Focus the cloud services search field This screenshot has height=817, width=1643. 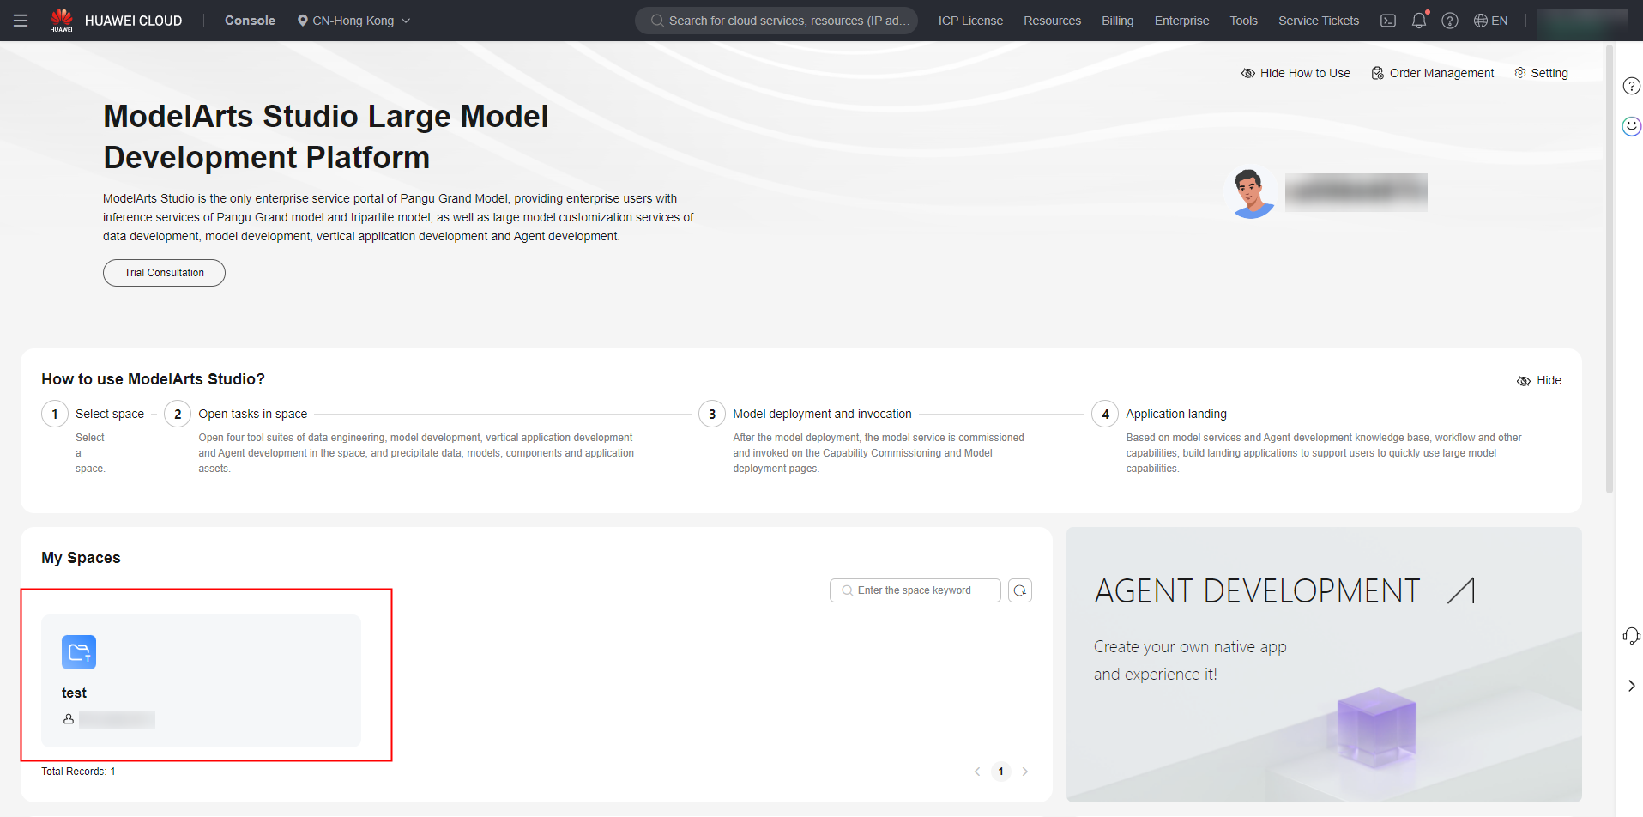click(776, 21)
